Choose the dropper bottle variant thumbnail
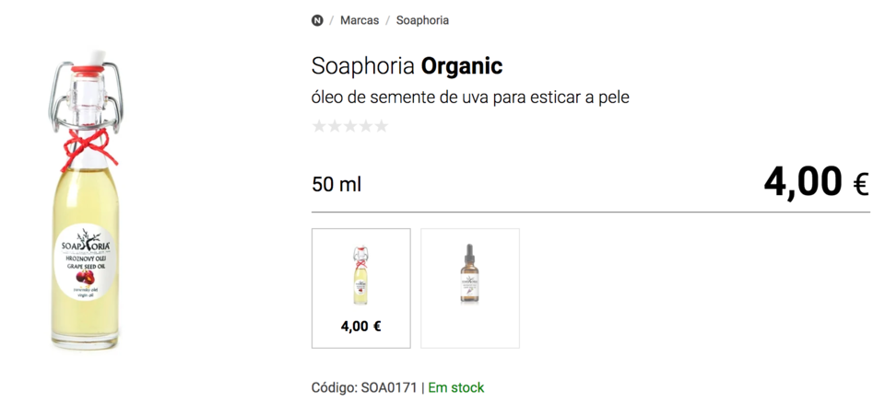 [470, 274]
